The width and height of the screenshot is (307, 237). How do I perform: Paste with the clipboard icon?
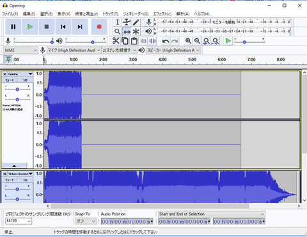134,41
